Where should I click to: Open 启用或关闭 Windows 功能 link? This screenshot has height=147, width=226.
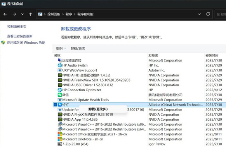(x=26, y=43)
